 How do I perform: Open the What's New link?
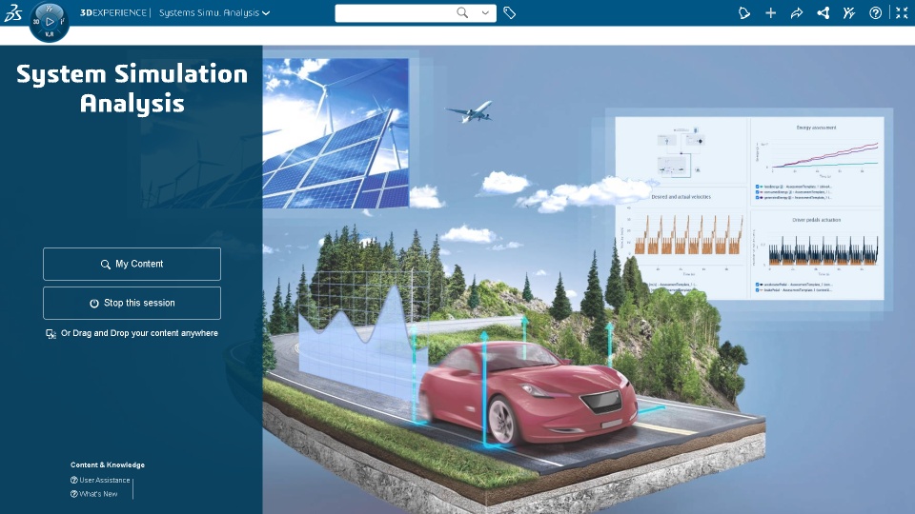tap(94, 494)
